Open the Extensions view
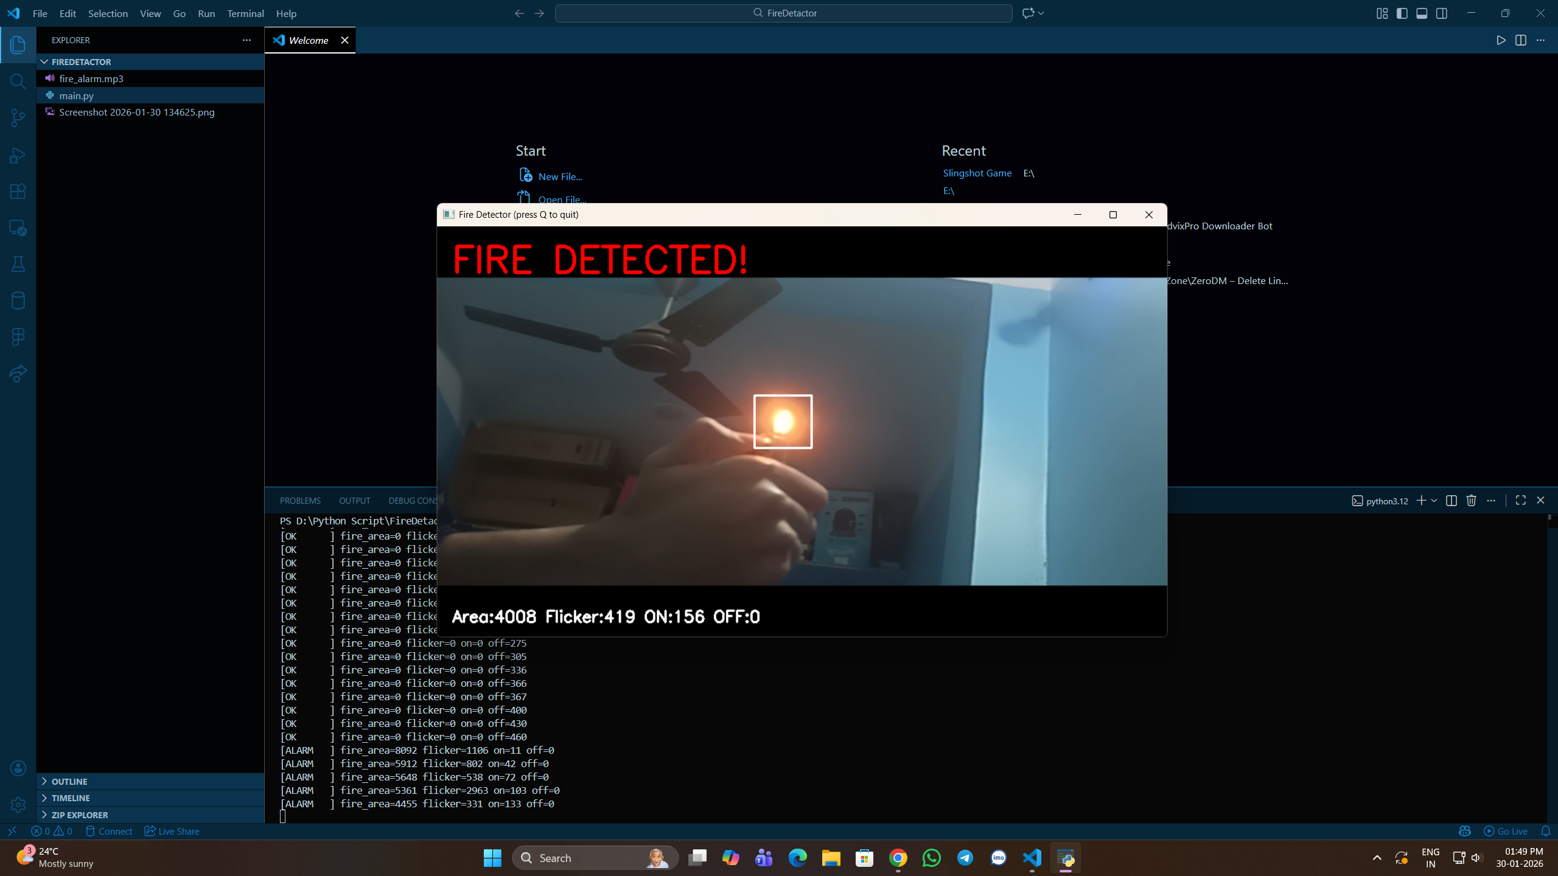The width and height of the screenshot is (1558, 876). click(18, 191)
